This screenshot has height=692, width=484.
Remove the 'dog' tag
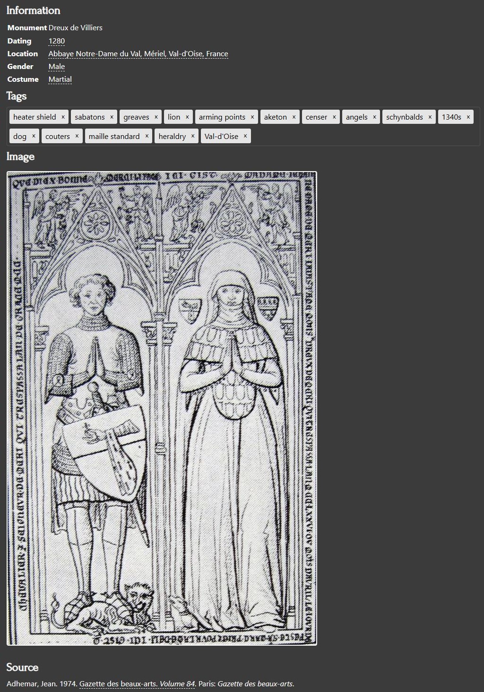tap(34, 136)
